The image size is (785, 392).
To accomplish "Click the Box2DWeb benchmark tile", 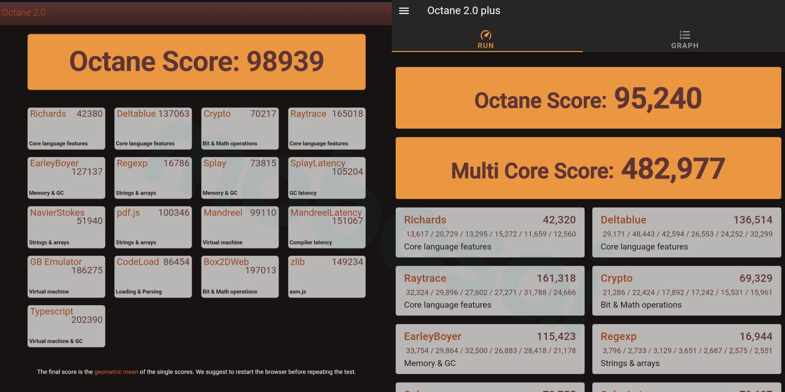I will [x=240, y=277].
